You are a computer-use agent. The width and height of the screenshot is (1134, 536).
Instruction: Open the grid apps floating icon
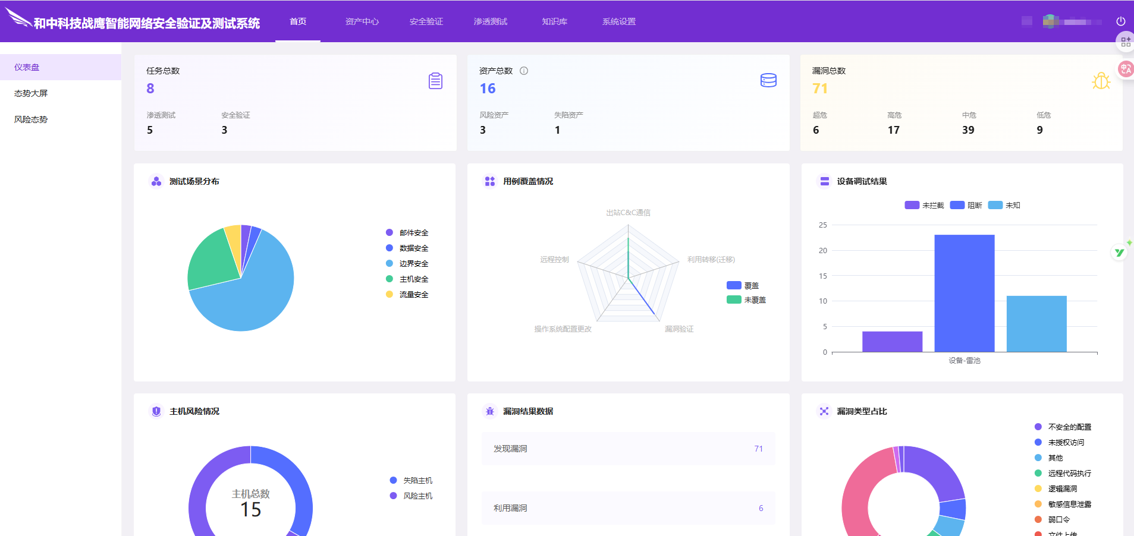(1125, 42)
